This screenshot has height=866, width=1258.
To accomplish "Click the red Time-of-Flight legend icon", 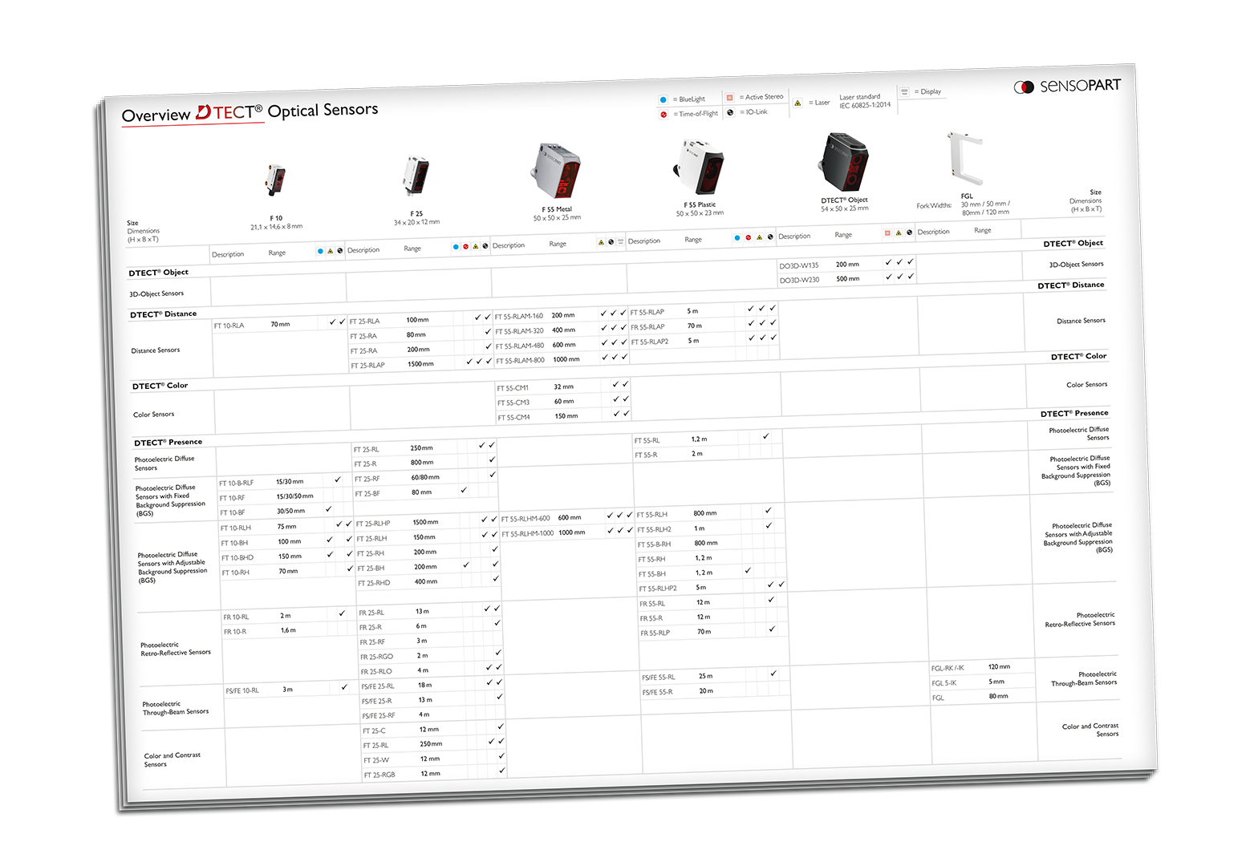I will coord(663,115).
